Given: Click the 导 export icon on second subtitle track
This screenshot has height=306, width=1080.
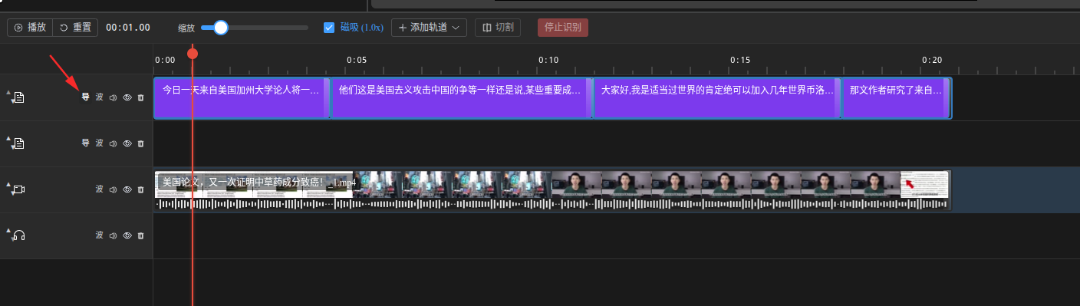Looking at the screenshot, I should pyautogui.click(x=86, y=143).
